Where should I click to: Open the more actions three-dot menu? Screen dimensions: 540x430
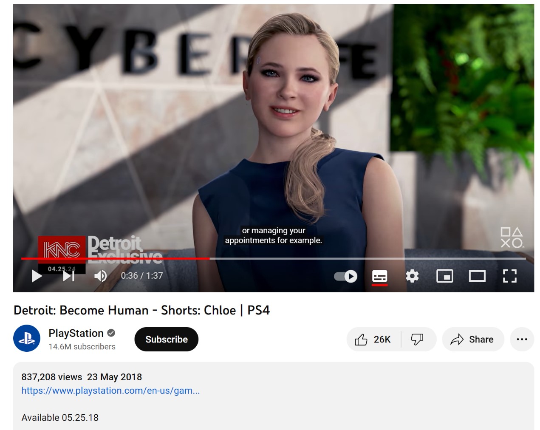click(x=522, y=339)
